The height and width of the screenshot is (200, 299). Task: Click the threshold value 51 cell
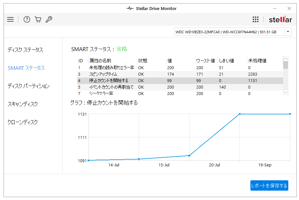[221, 68]
